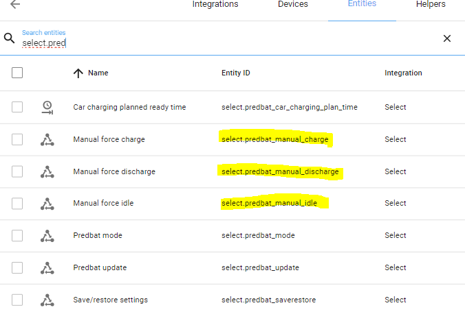The height and width of the screenshot is (312, 465).
Task: Check the Predbat update row
Action: [x=17, y=267]
